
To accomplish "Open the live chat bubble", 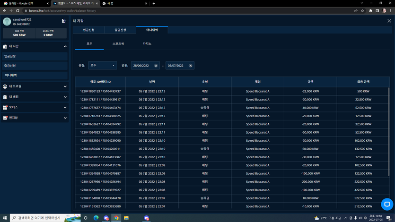I will click(x=387, y=204).
